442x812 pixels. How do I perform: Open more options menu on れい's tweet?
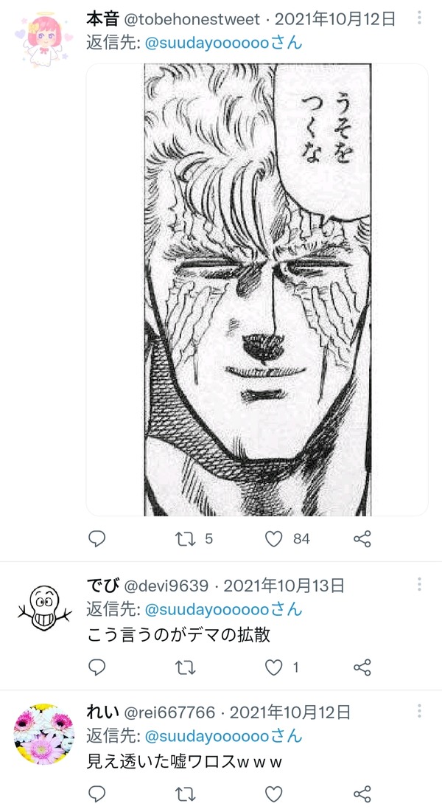pyautogui.click(x=419, y=711)
